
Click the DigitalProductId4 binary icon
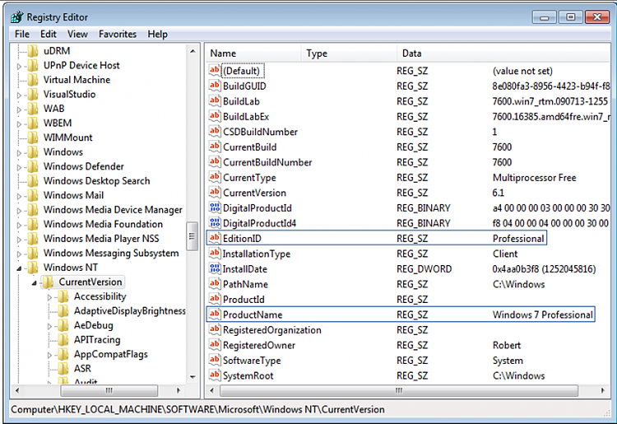coord(215,223)
